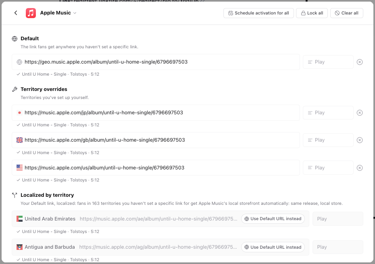
Task: Open the Play dropdown for the Japan link
Action: (x=328, y=113)
